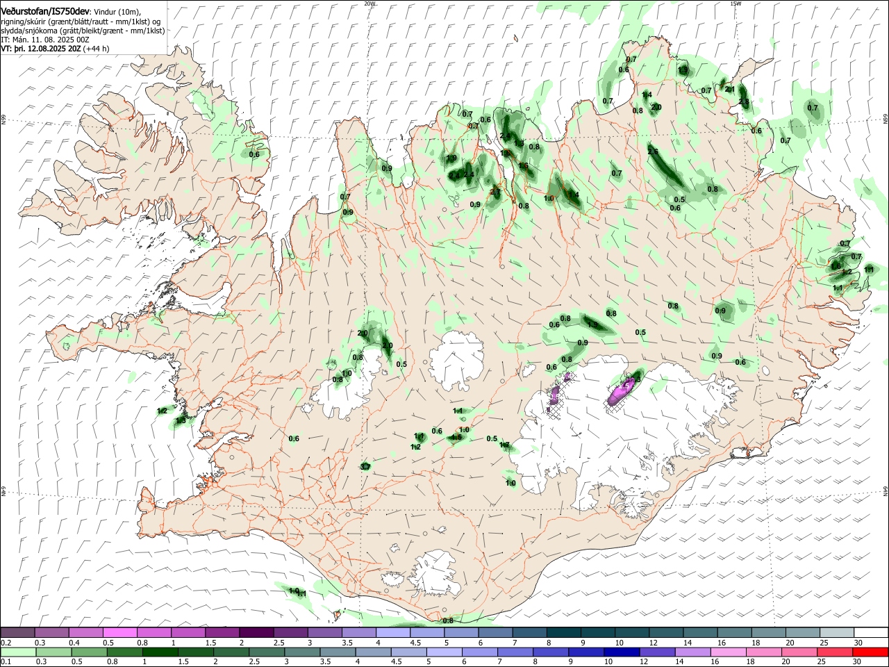
Task: Click the "2.6" precipitation value in the northeast
Action: coord(653,151)
